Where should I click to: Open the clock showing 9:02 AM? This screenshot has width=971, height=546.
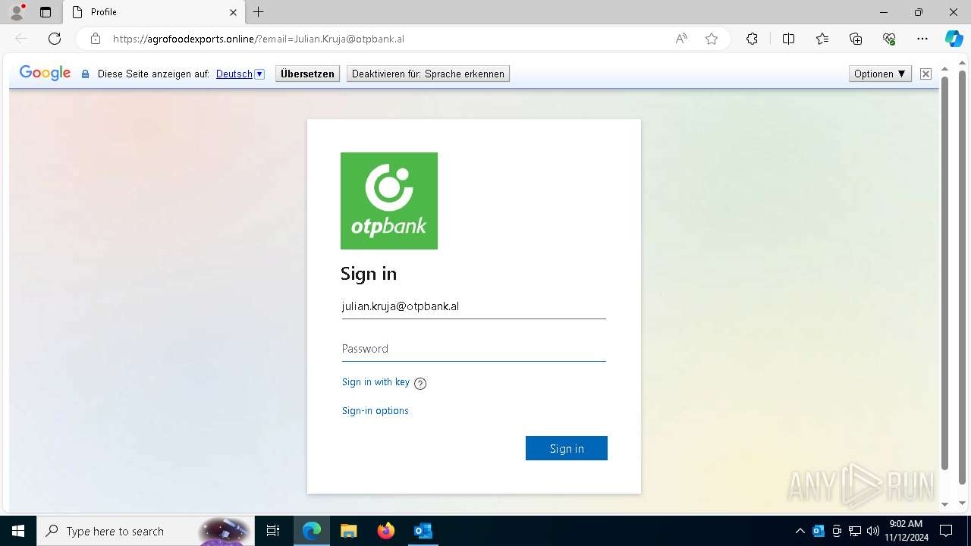(x=906, y=531)
